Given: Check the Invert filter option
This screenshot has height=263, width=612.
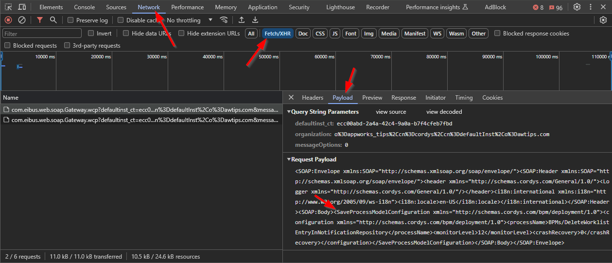Looking at the screenshot, I should coord(91,34).
